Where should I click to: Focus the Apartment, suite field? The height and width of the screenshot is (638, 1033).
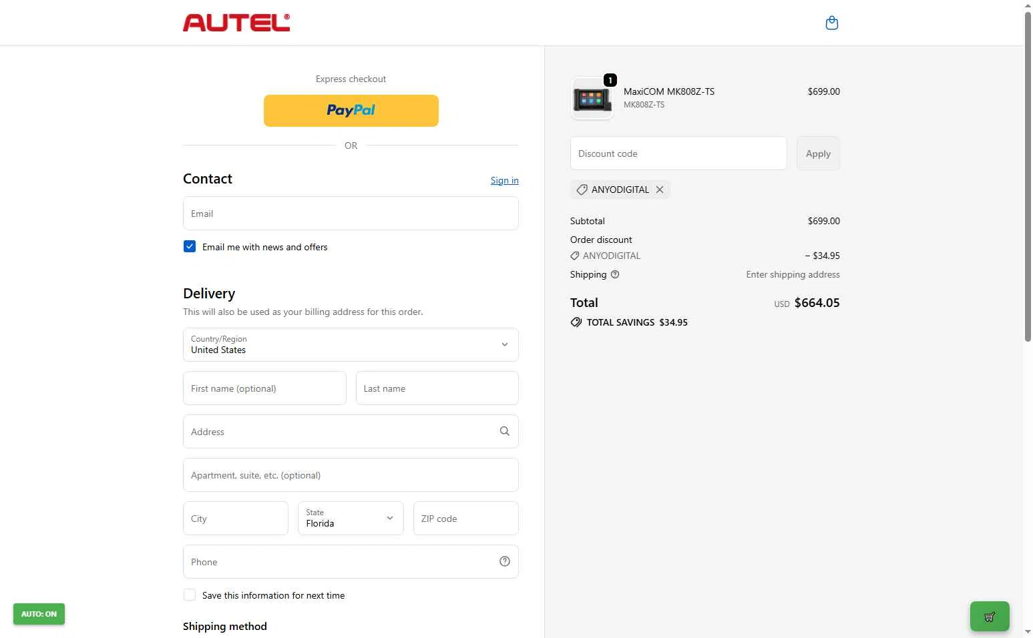351,474
